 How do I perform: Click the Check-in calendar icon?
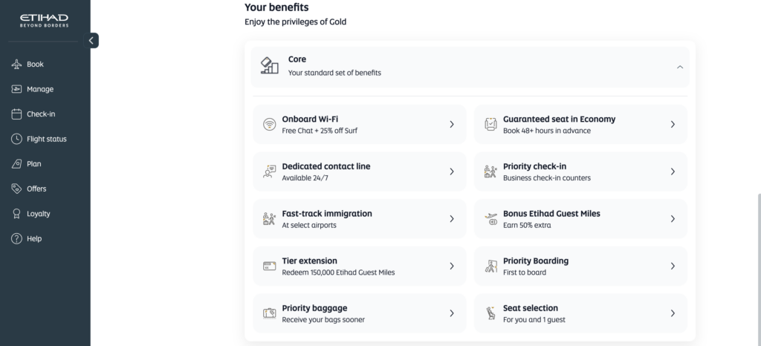coord(17,114)
